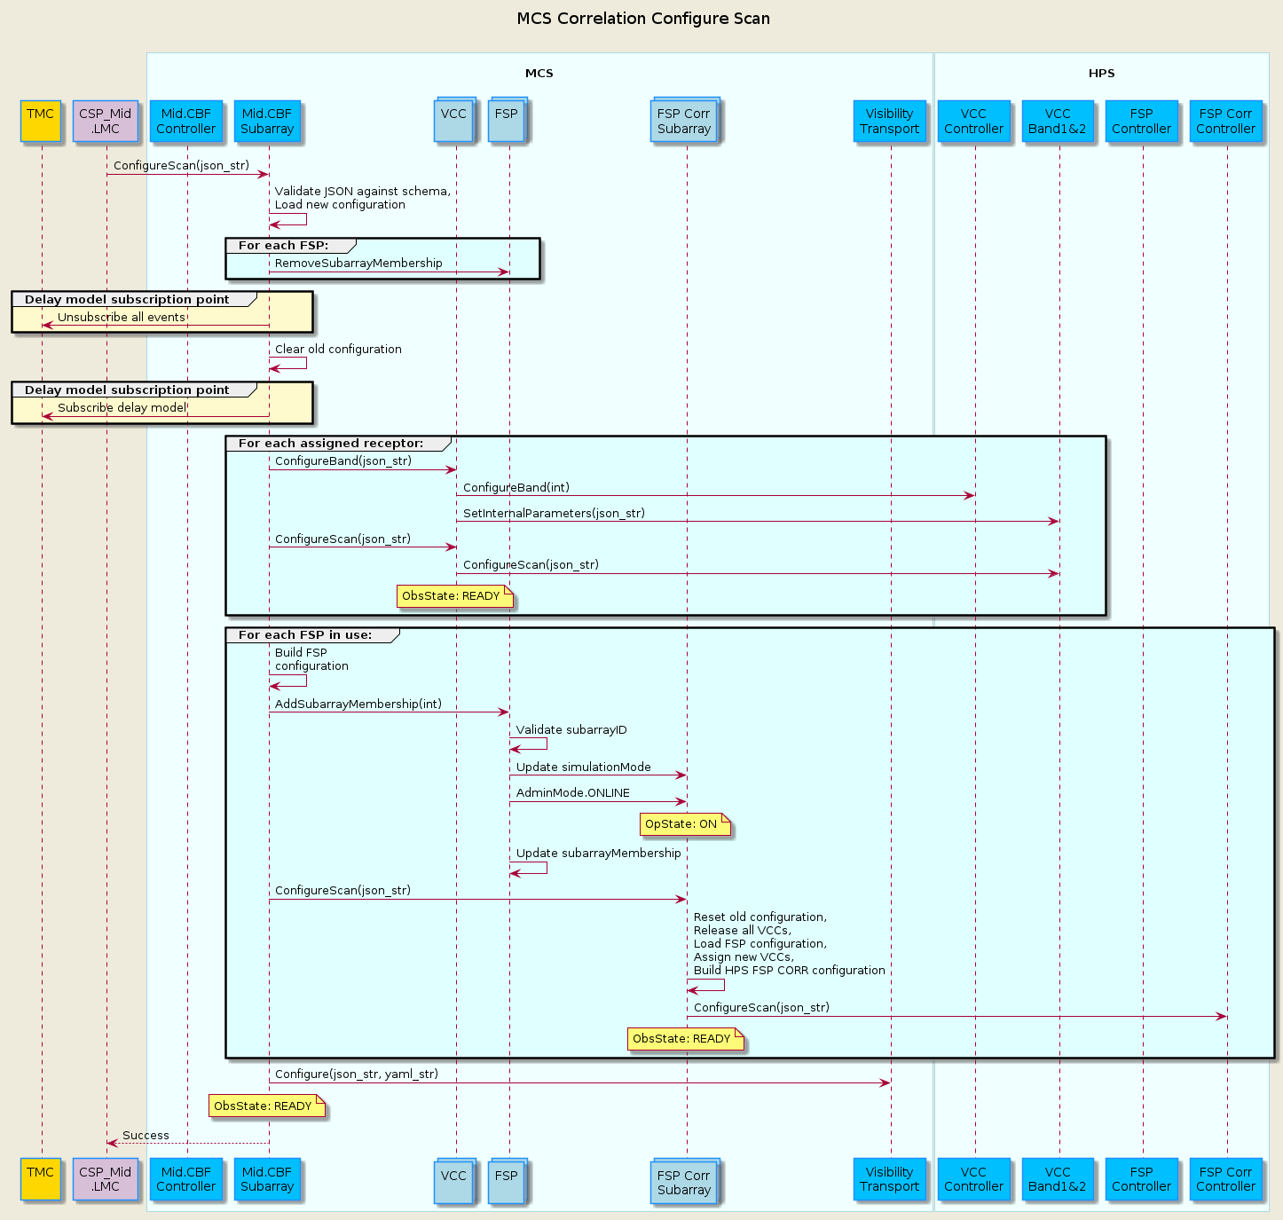This screenshot has width=1283, height=1220.
Task: Click the ConfigureBand(json_str) message label
Action: pos(343,461)
